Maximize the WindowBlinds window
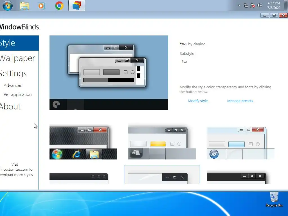Viewport: 288px width, 216px height. [274, 15]
